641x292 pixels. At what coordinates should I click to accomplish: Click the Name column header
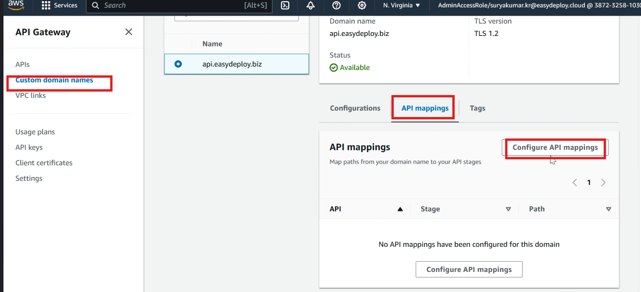pyautogui.click(x=212, y=44)
